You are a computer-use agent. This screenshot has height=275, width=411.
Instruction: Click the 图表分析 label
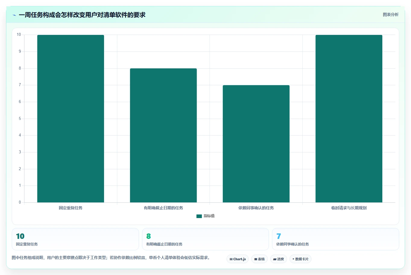(390, 14)
